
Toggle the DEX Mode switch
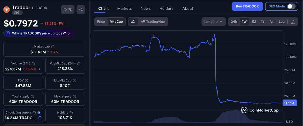tap(291, 6)
